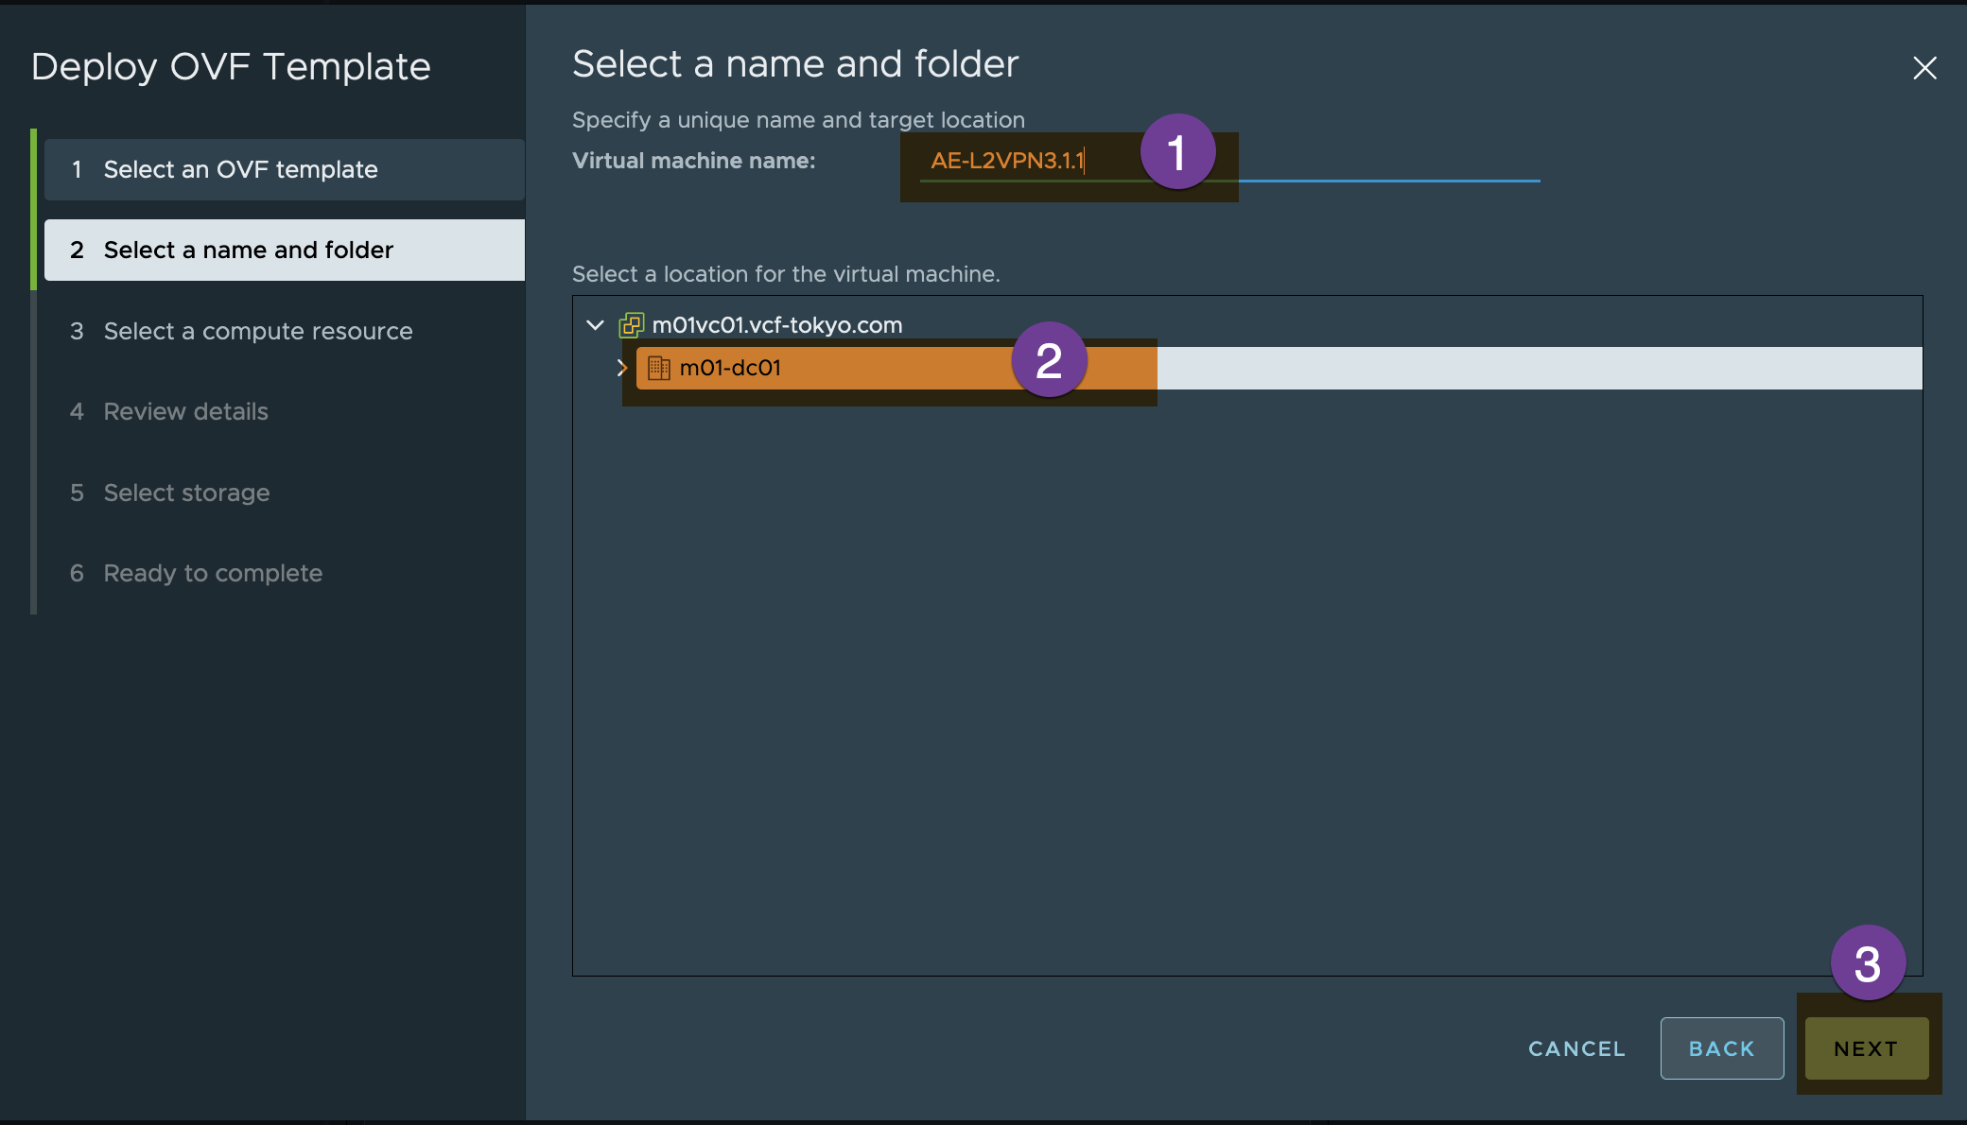
Task: Click the ready to complete step 6 icon
Action: pos(75,571)
